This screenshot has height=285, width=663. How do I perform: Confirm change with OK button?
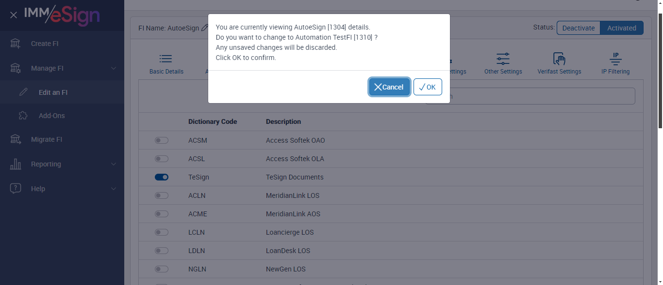[x=428, y=87]
